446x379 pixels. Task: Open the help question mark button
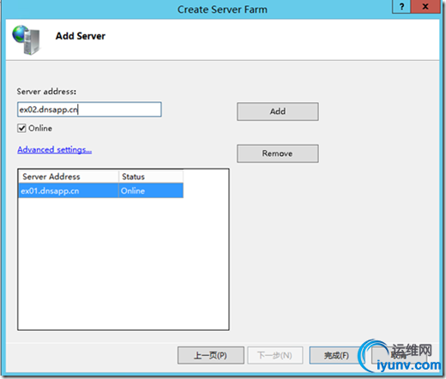point(401,7)
